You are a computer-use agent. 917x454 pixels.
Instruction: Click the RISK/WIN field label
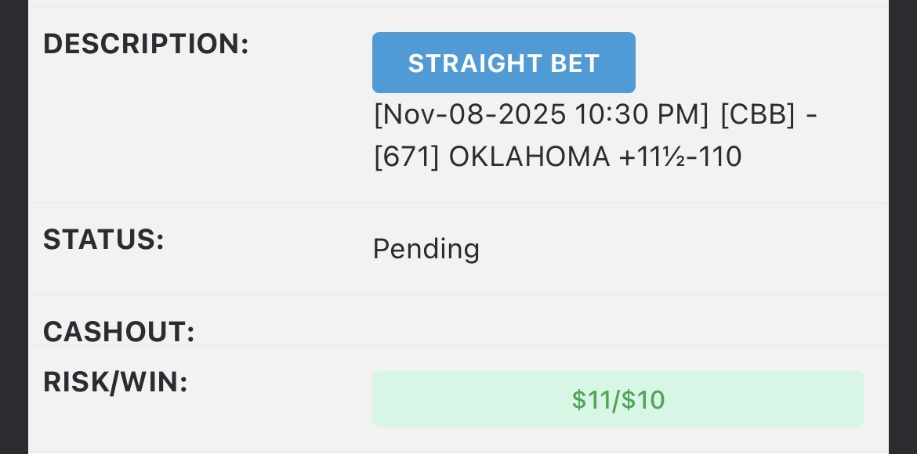115,382
